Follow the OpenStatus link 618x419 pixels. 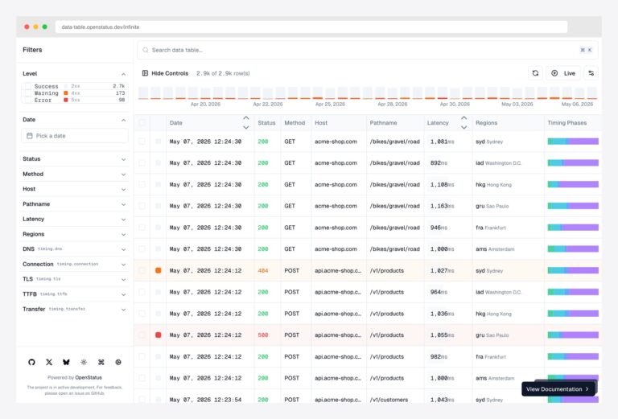click(89, 377)
